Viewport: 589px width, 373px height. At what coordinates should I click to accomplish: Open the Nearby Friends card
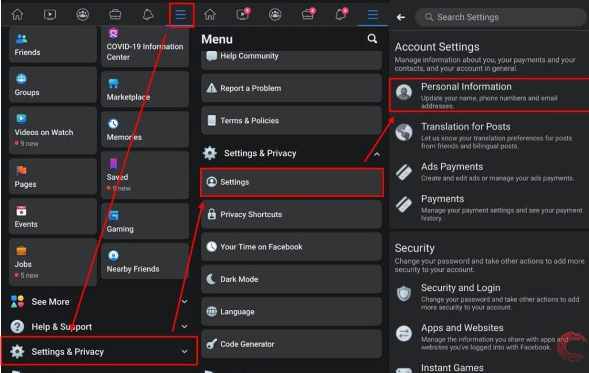click(x=145, y=261)
